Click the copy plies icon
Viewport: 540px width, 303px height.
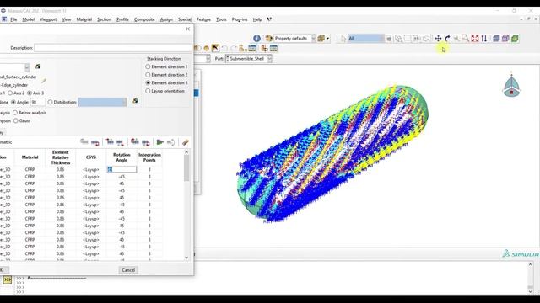click(x=135, y=142)
